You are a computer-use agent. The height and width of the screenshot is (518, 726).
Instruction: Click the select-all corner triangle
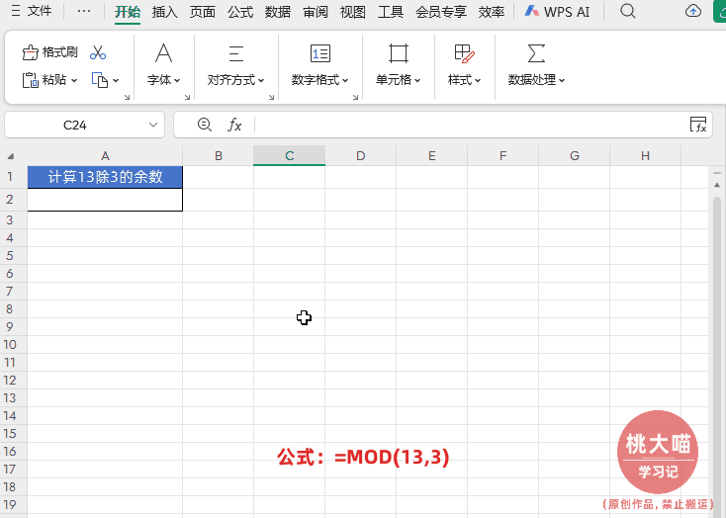click(x=11, y=156)
